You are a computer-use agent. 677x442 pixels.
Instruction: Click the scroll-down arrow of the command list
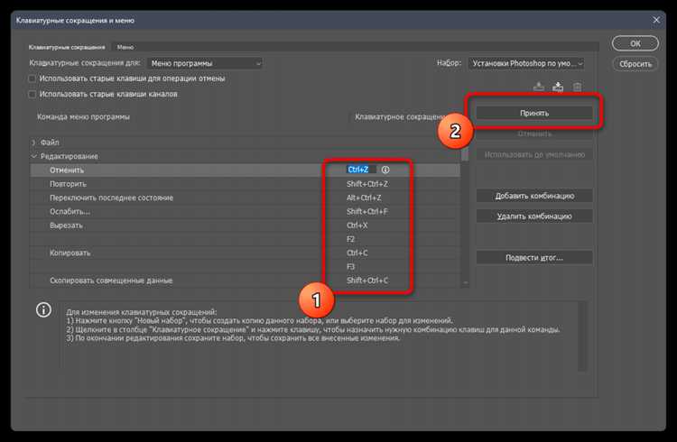[465, 282]
